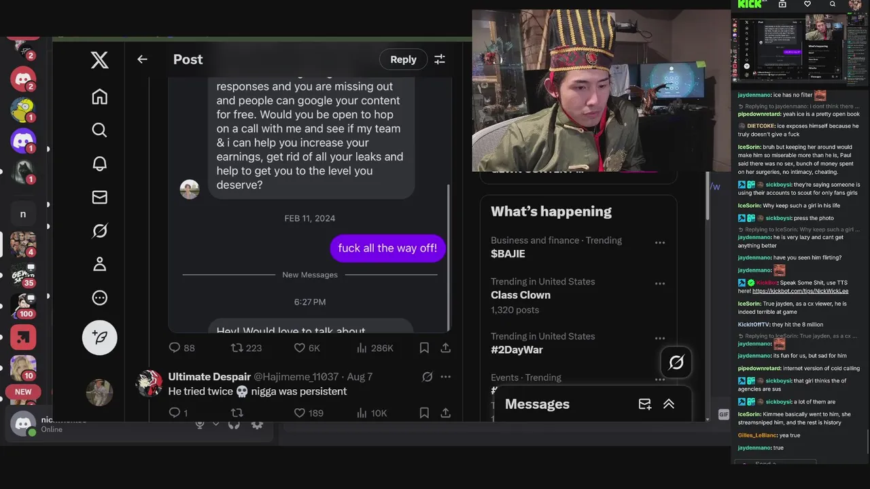
Task: Go to the X Home feed icon
Action: (100, 96)
